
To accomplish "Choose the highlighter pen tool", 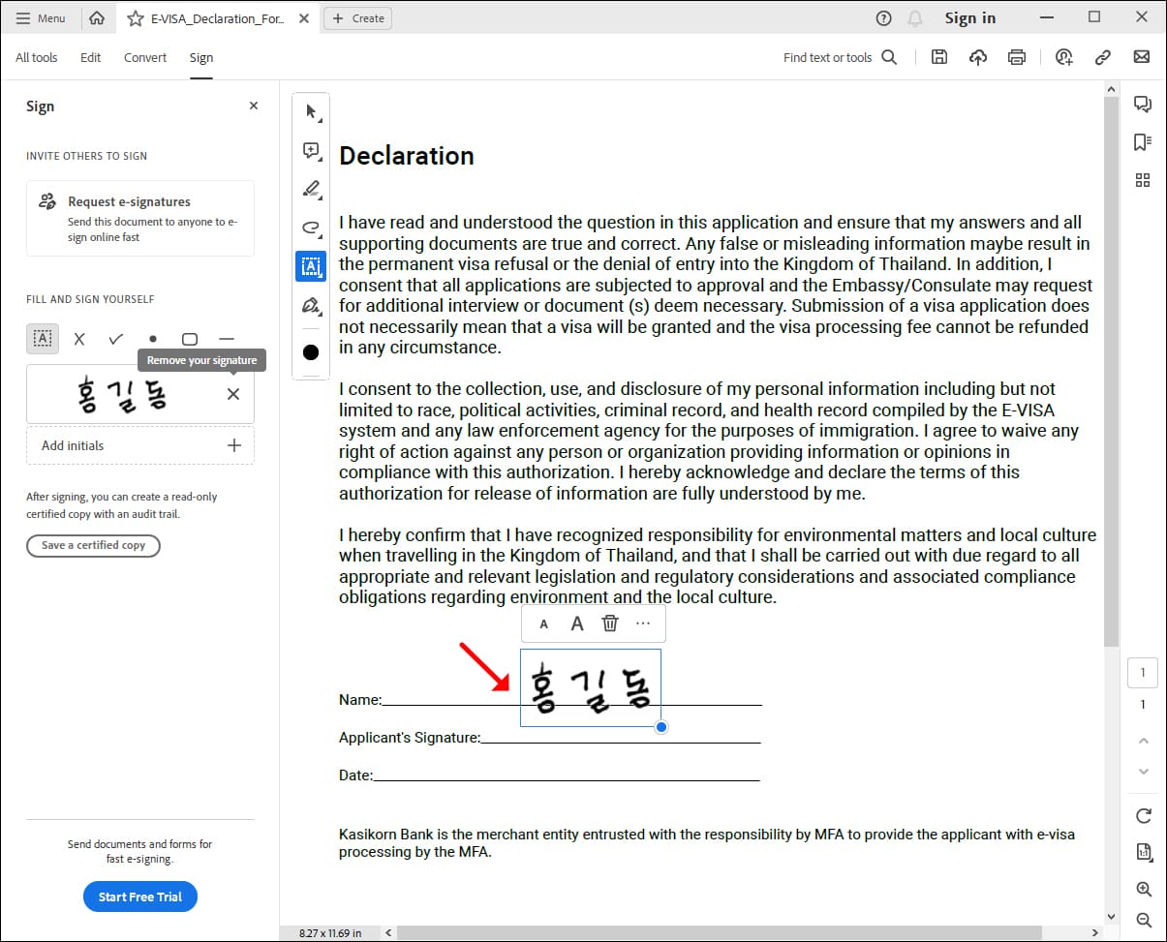I will pyautogui.click(x=311, y=189).
